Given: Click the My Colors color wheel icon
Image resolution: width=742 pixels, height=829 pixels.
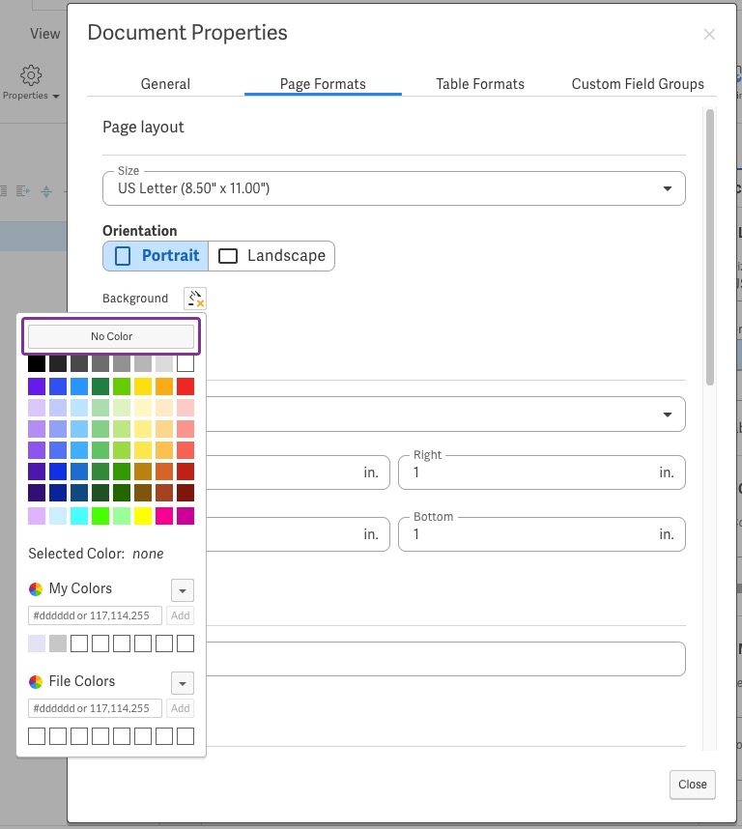Looking at the screenshot, I should click(x=36, y=589).
